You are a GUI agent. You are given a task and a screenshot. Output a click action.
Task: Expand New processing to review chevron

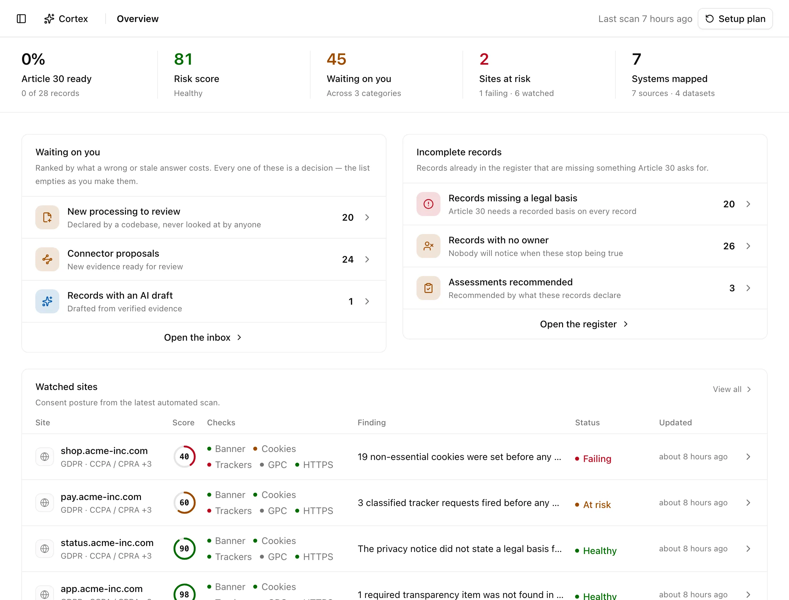(x=367, y=217)
